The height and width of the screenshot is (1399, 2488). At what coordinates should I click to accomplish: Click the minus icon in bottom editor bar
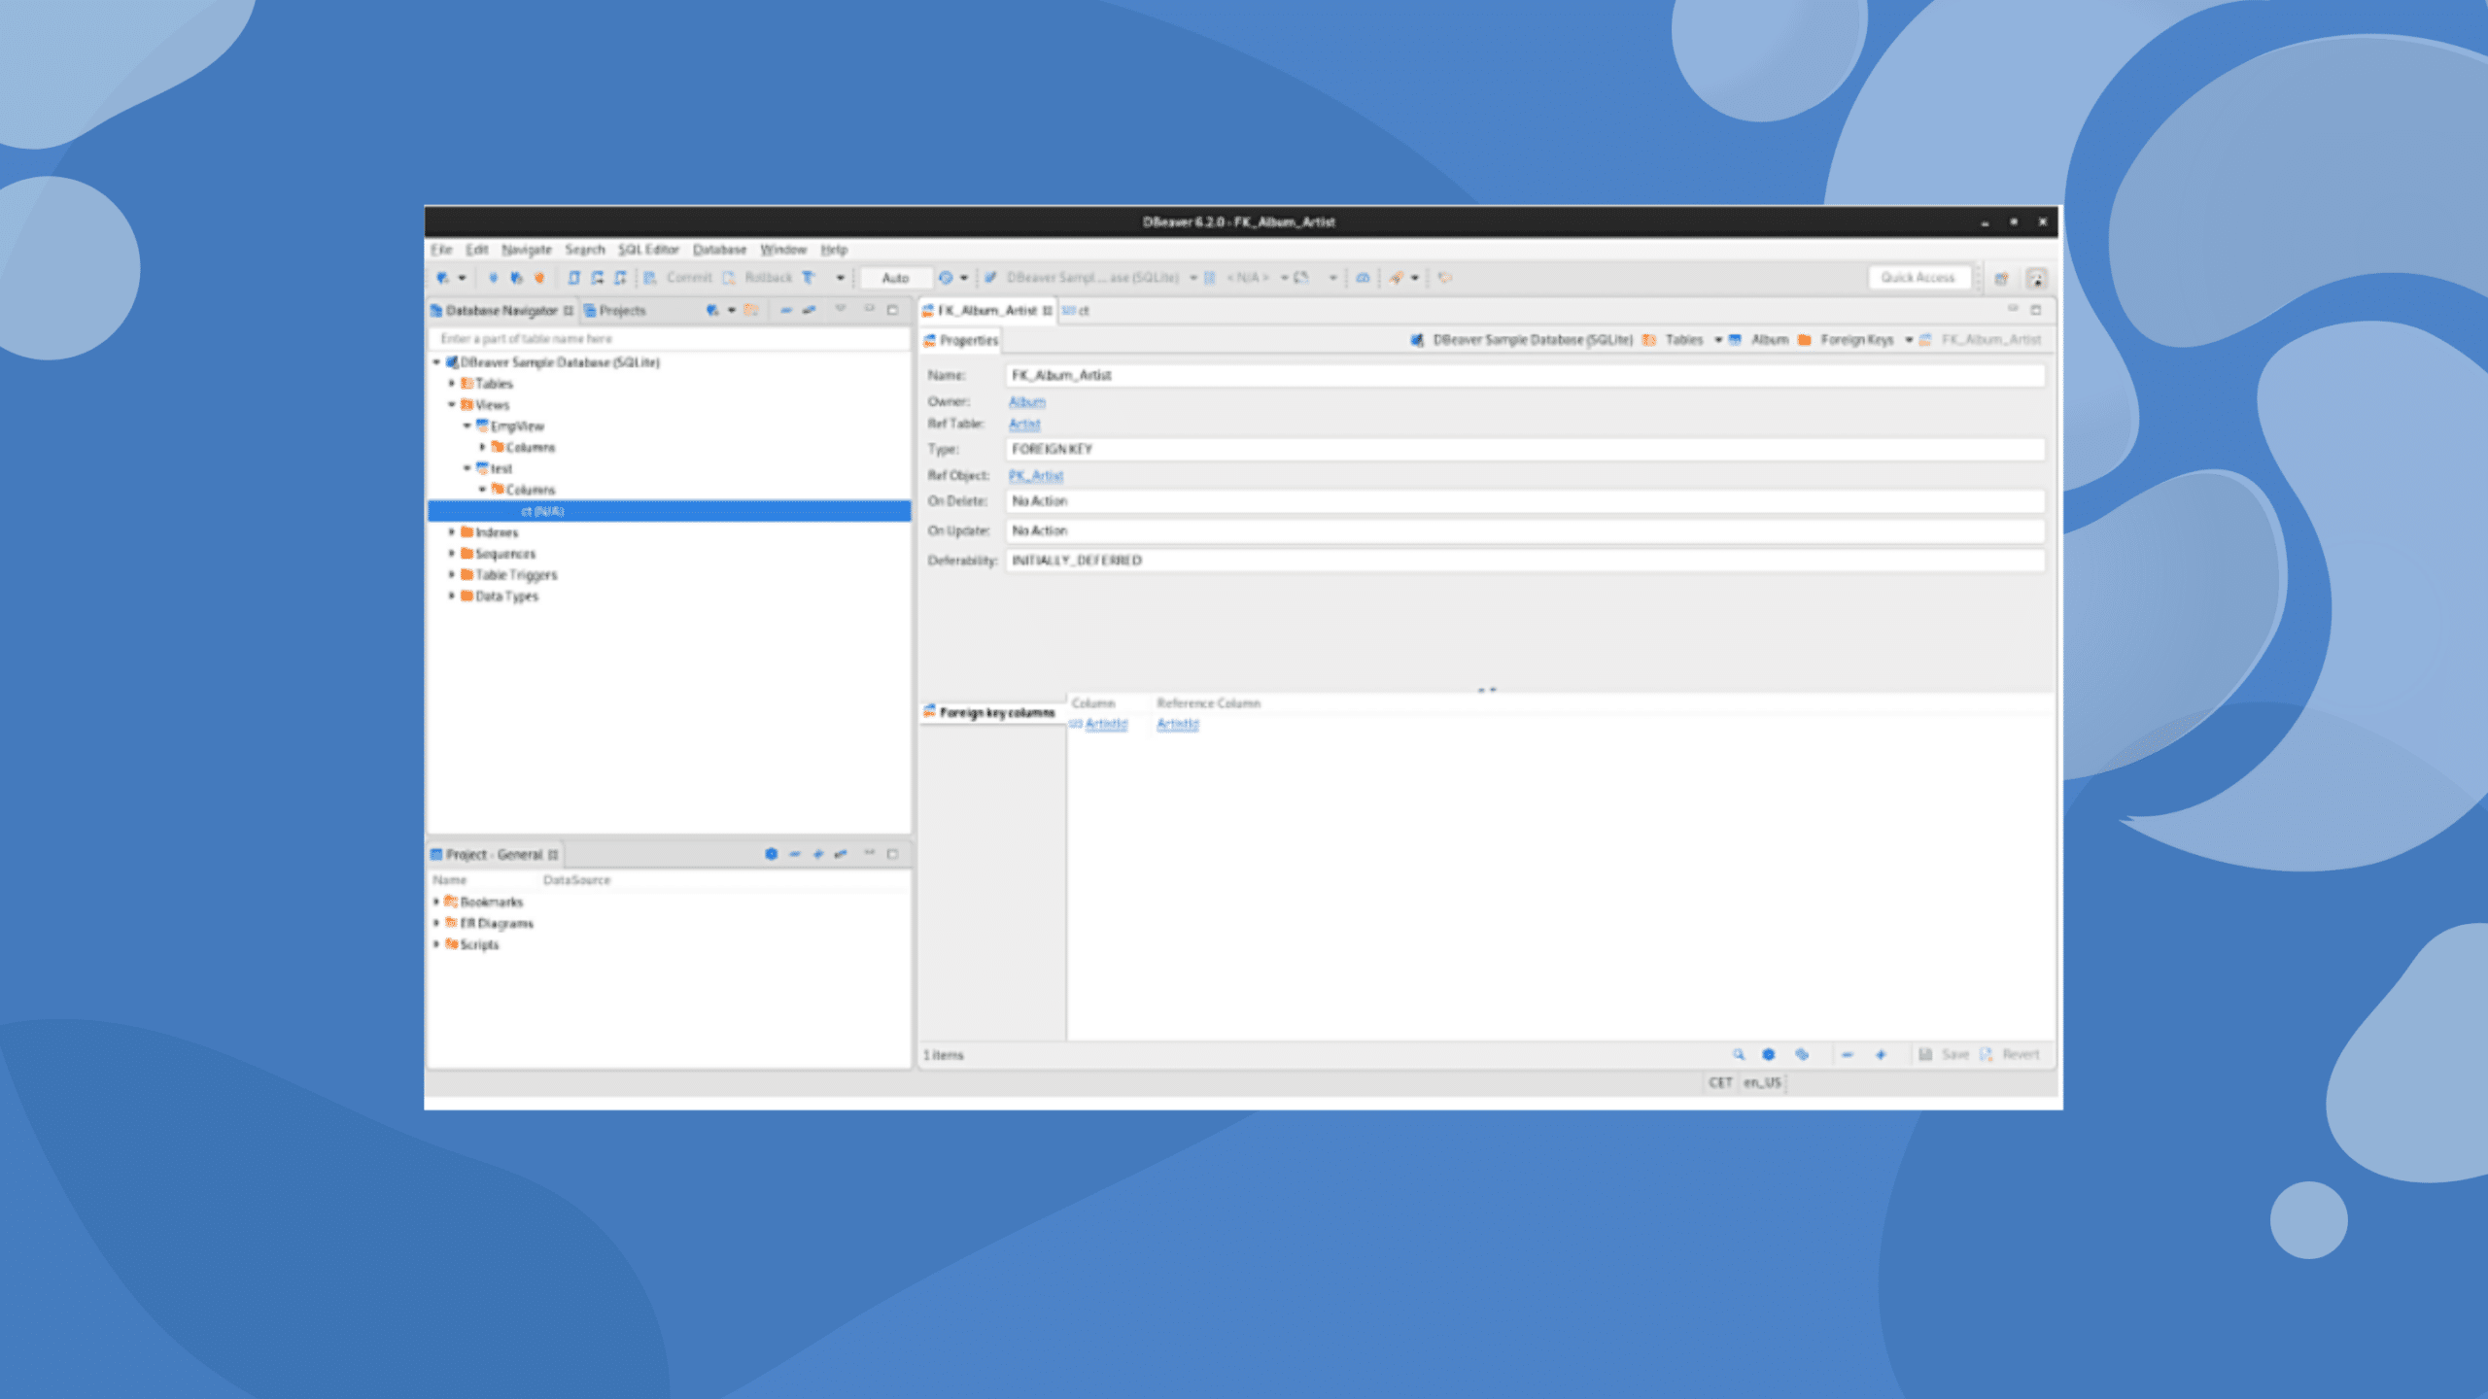1847,1054
